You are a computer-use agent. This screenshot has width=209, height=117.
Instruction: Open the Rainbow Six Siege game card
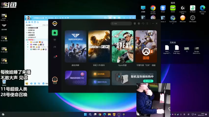(99, 47)
